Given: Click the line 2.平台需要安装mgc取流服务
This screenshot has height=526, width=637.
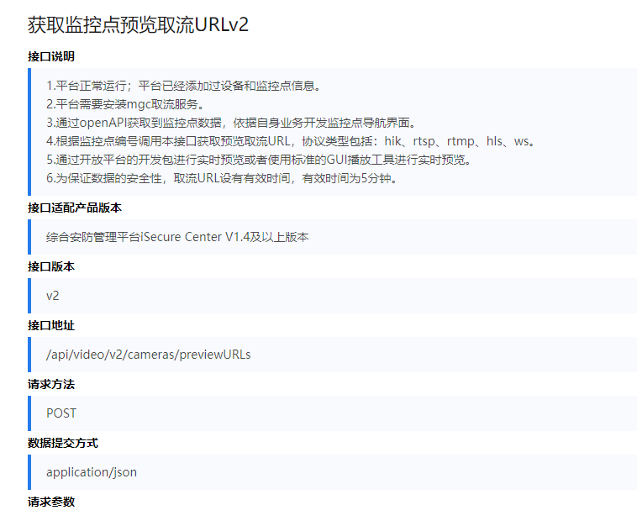Looking at the screenshot, I should [x=125, y=104].
